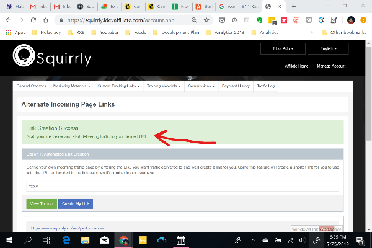Switch to the Google search tab
Image resolution: width=372 pixels, height=248 pixels.
(228, 7)
